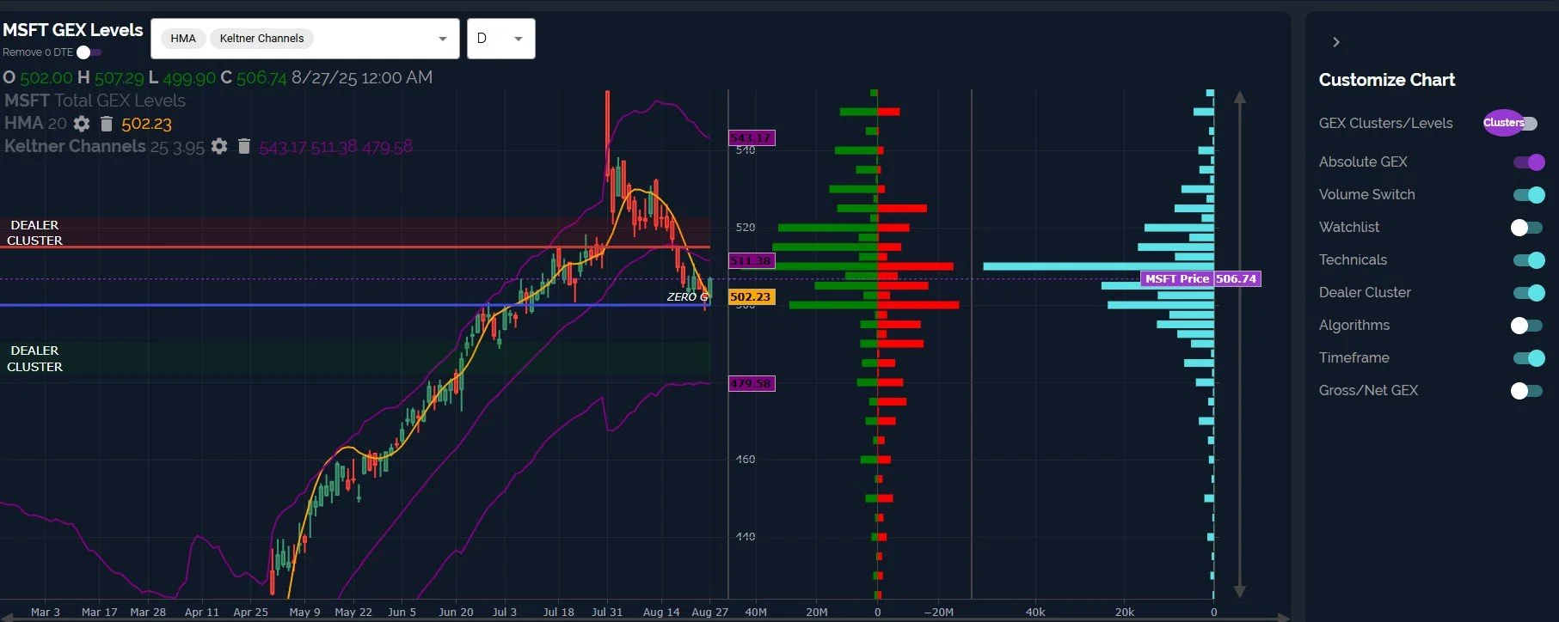
Task: Select the HMA indicator chip
Action: coord(183,39)
